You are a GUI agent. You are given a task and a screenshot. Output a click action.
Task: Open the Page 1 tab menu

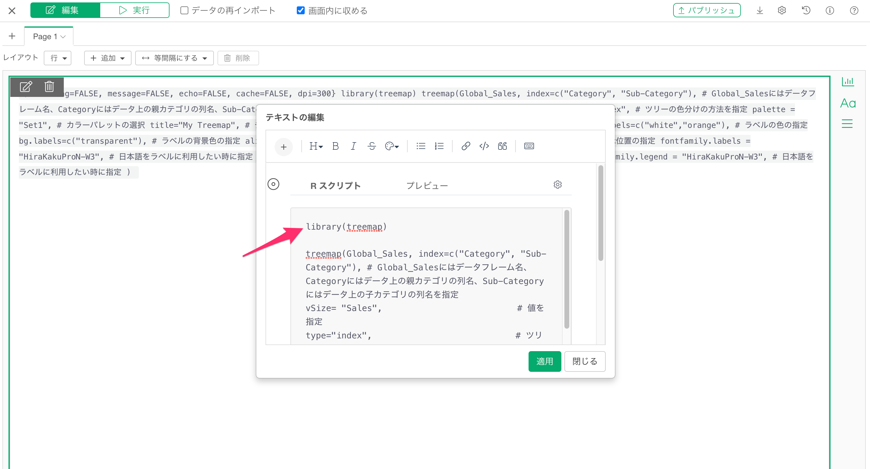pyautogui.click(x=63, y=37)
